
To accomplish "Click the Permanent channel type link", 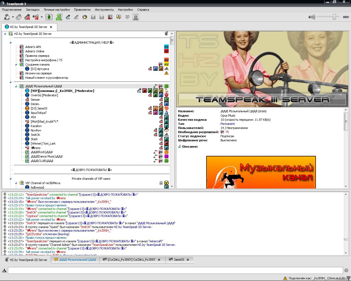I will (x=228, y=124).
